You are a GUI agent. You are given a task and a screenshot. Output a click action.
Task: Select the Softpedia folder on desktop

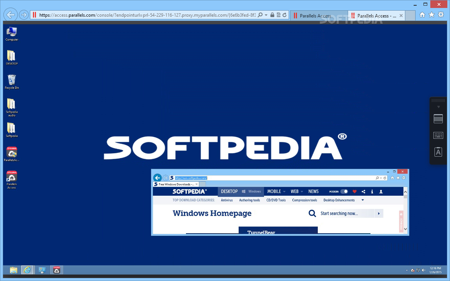tap(12, 130)
